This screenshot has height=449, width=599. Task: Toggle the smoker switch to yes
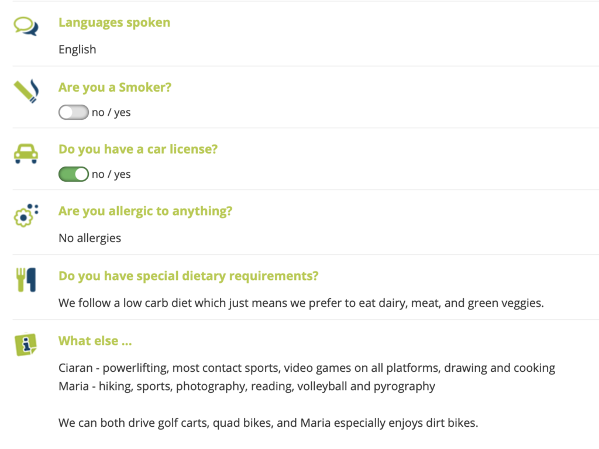[x=73, y=112]
